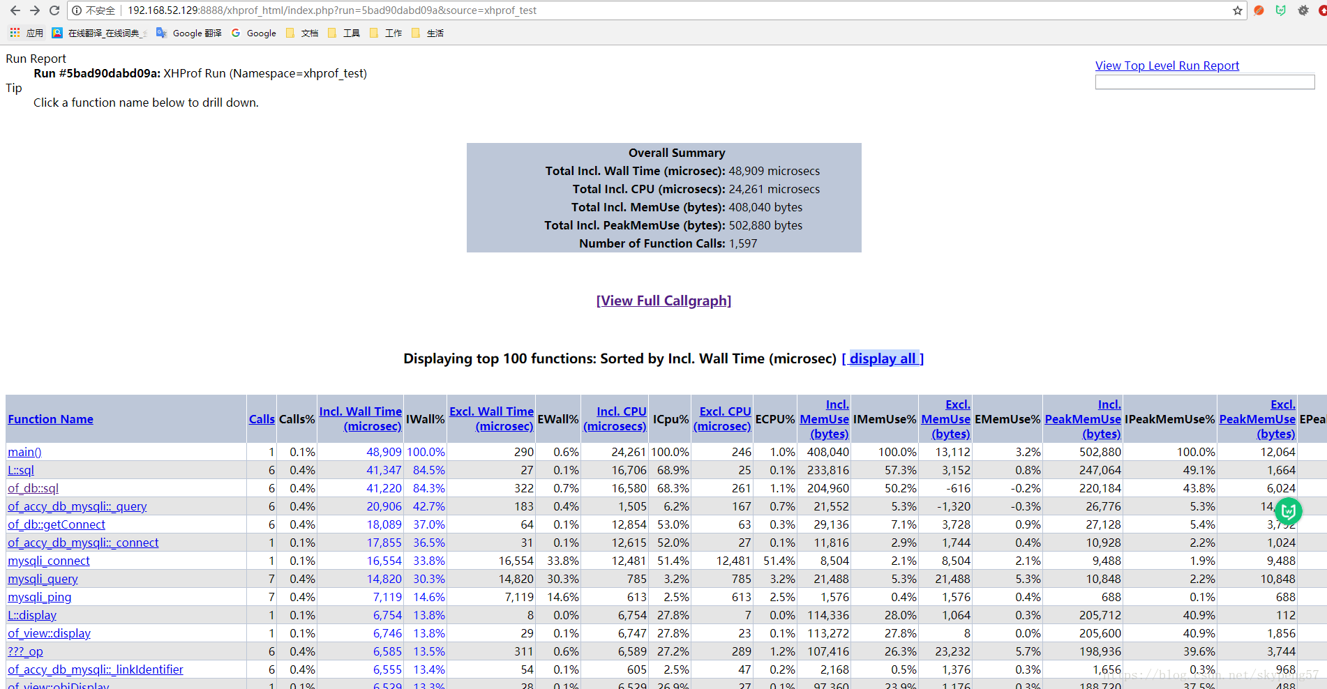The image size is (1327, 689).
Task: Sort by Incl. Wall Time header
Action: tap(361, 419)
